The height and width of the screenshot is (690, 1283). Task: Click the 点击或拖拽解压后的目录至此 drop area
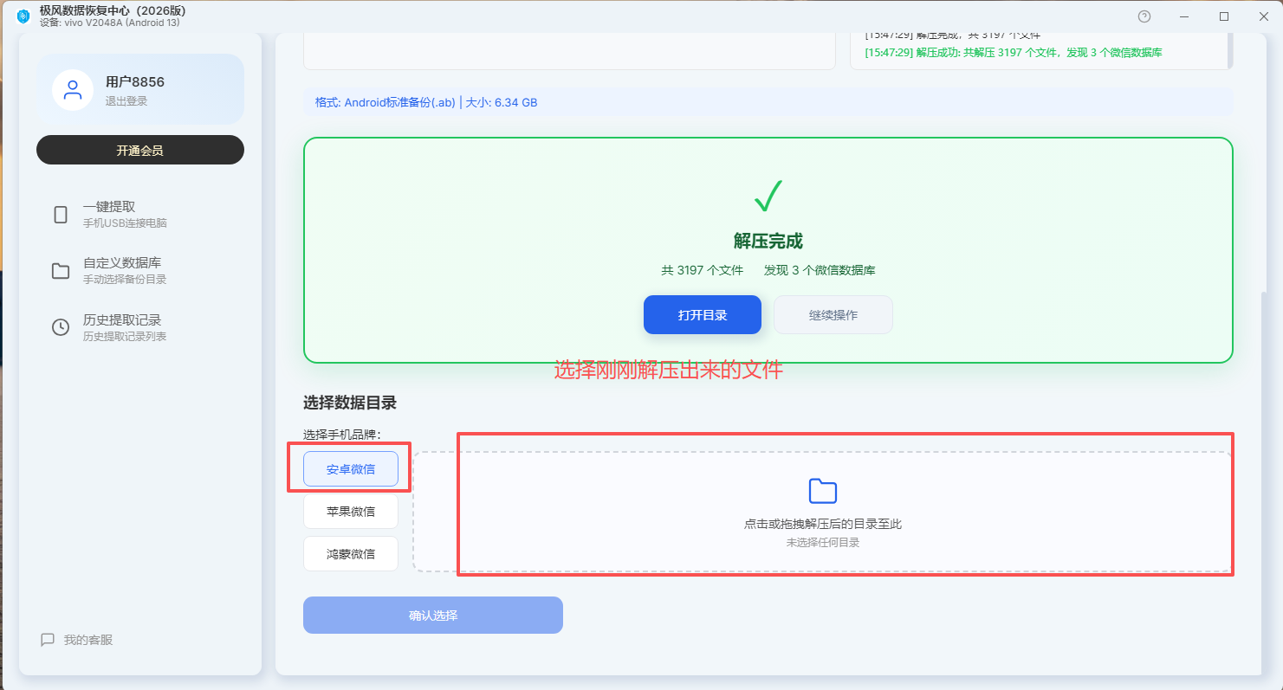pos(822,512)
